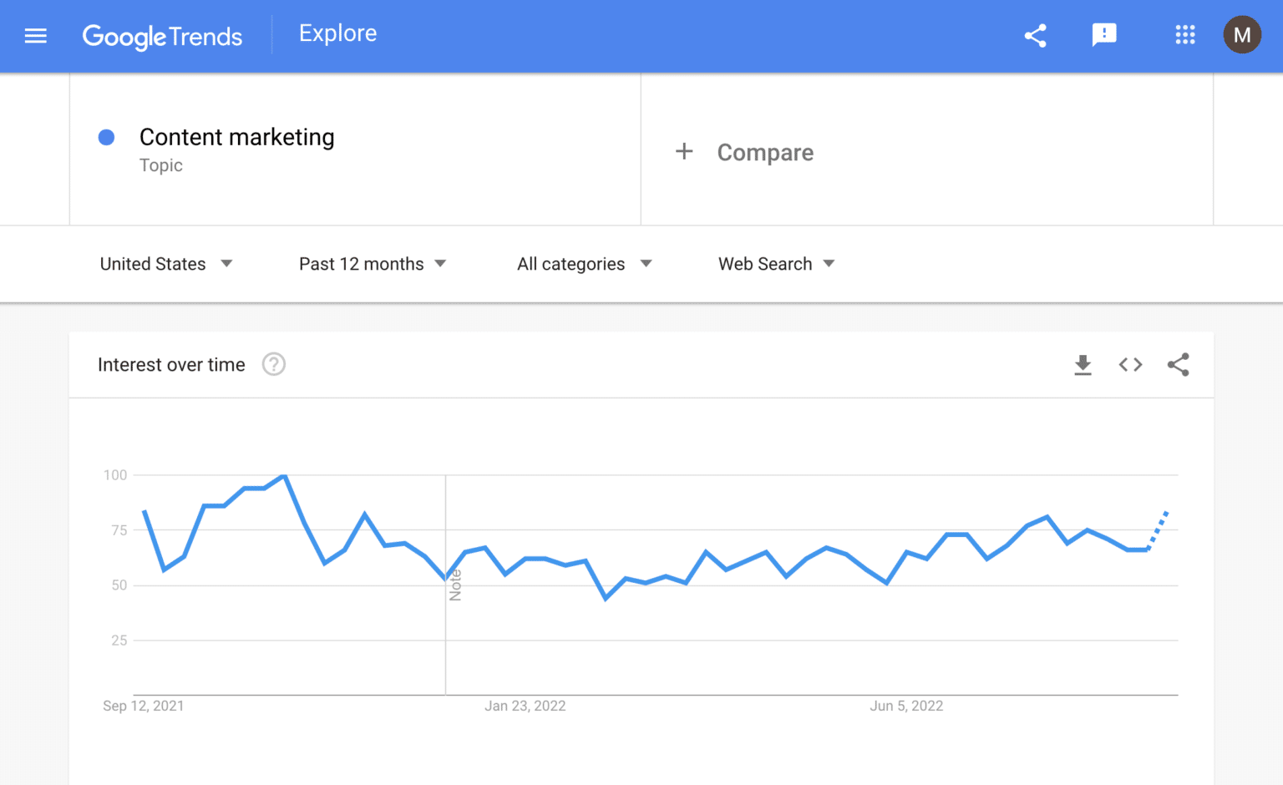Click the plus icon next to Compare

pyautogui.click(x=684, y=151)
